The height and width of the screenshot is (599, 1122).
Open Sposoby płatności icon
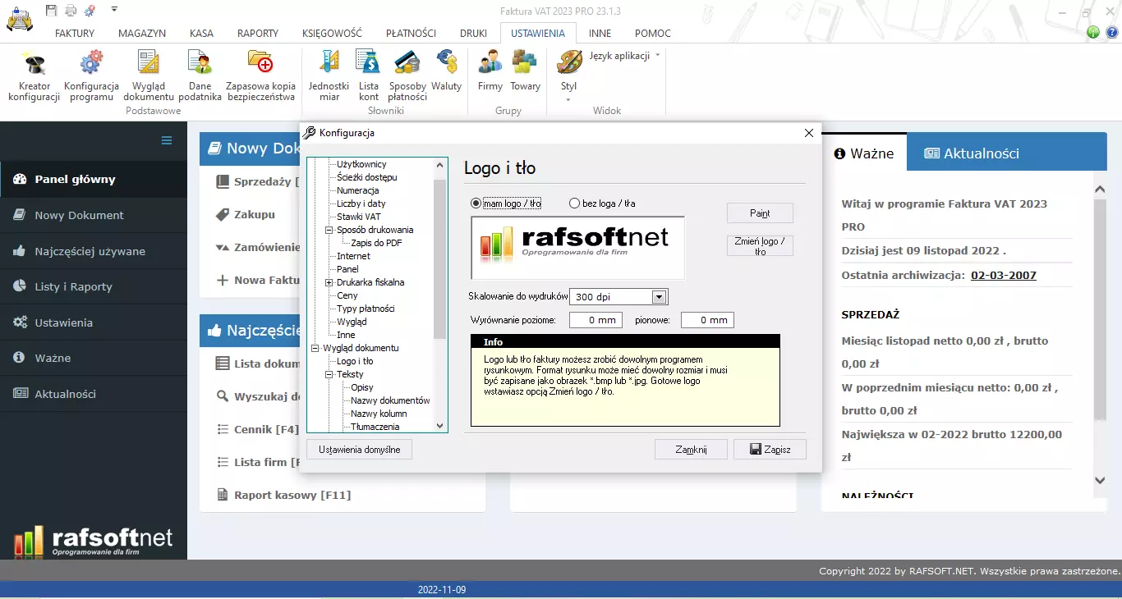(x=407, y=64)
